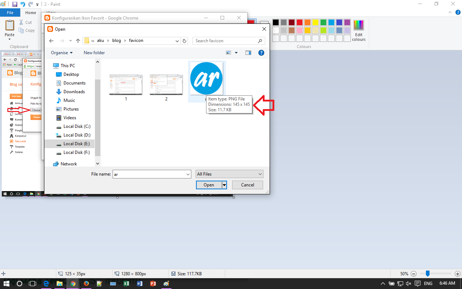This screenshot has height=289, width=462.
Task: Open Firefox from the taskbar
Action: (x=86, y=284)
